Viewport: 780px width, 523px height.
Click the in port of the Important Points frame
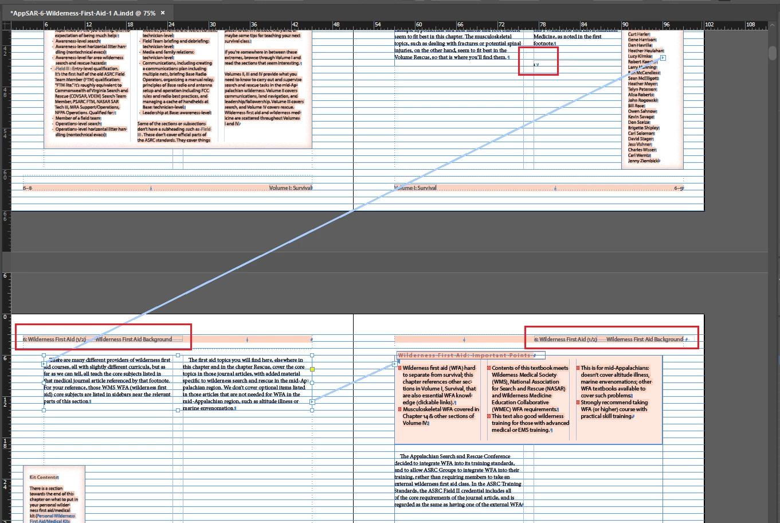click(395, 364)
